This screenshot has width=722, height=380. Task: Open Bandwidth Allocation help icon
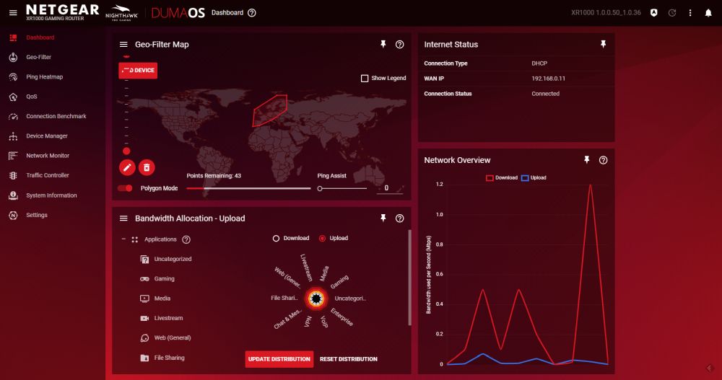400,218
